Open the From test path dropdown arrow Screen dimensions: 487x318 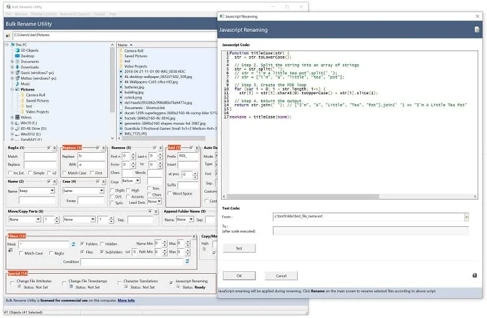466,217
